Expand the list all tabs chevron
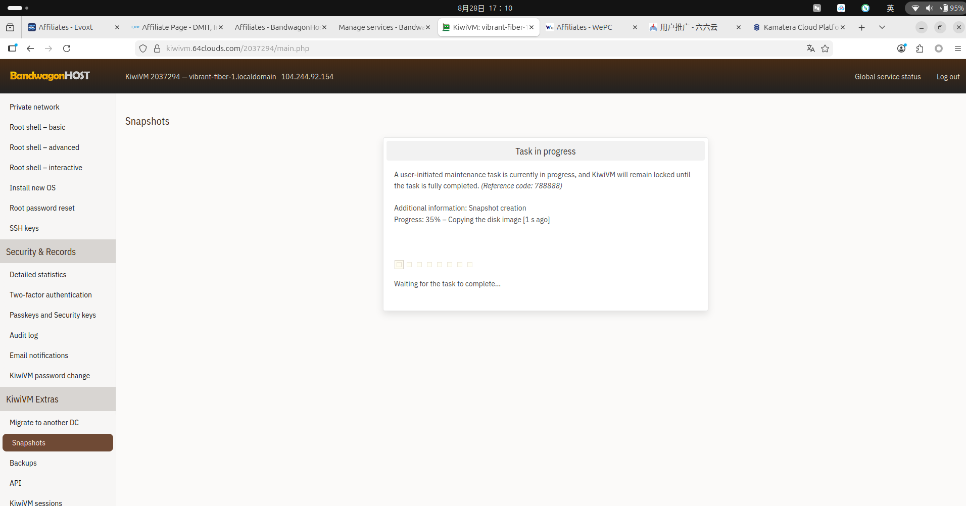The width and height of the screenshot is (966, 506). click(x=882, y=27)
